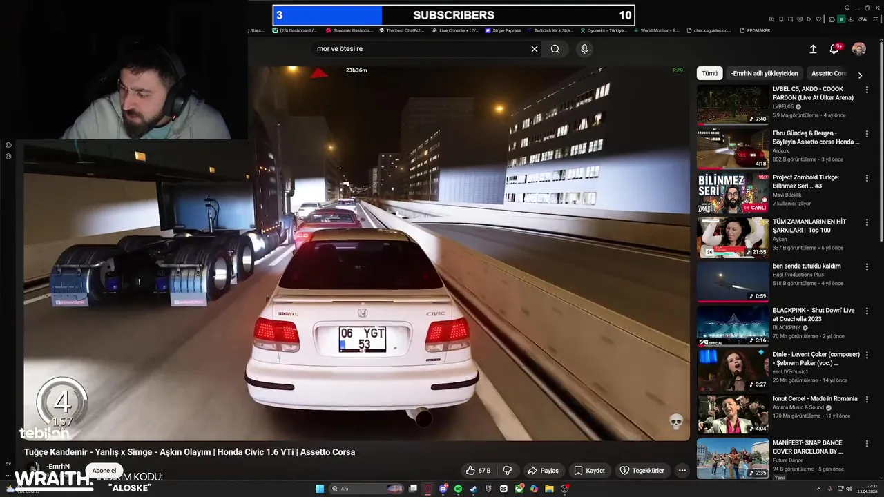Open the browser player icon
884x497 pixels.
point(809,19)
